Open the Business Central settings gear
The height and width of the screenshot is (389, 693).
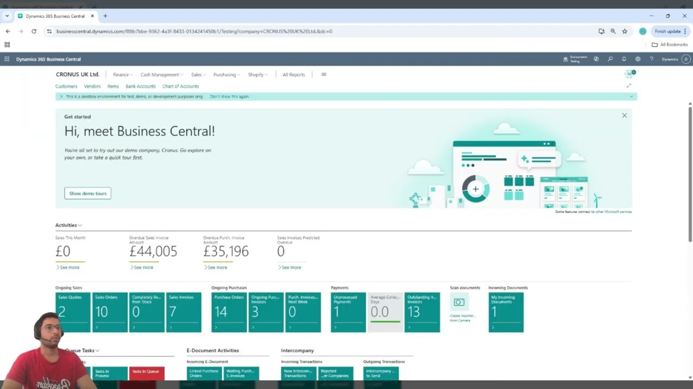pos(638,59)
